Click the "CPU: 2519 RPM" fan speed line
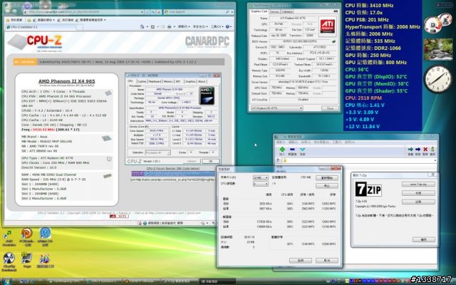The width and height of the screenshot is (456, 285). coord(363,98)
